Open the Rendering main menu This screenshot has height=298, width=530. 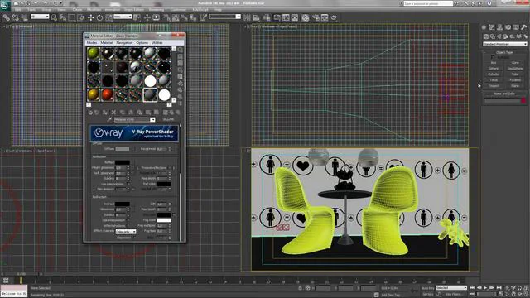click(157, 10)
